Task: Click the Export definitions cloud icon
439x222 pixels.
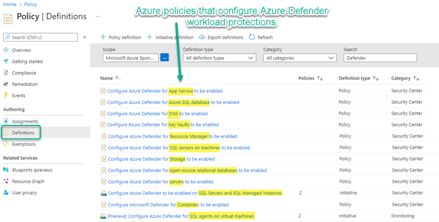Action: [x=203, y=37]
